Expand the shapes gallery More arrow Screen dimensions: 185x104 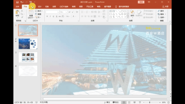coord(128,17)
